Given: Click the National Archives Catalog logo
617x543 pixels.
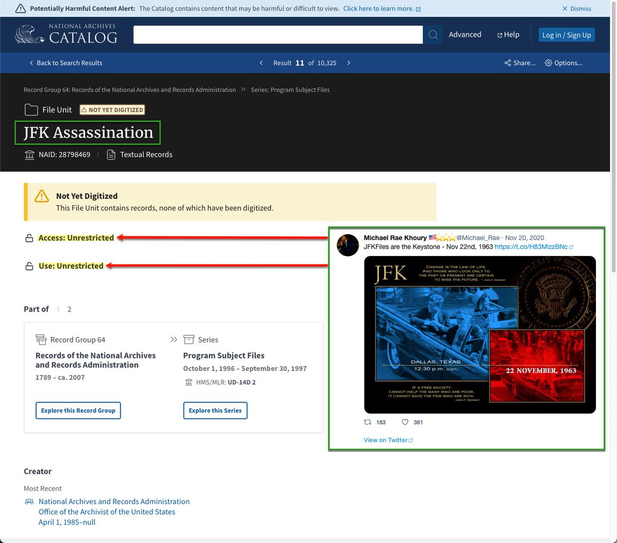Looking at the screenshot, I should (x=66, y=34).
